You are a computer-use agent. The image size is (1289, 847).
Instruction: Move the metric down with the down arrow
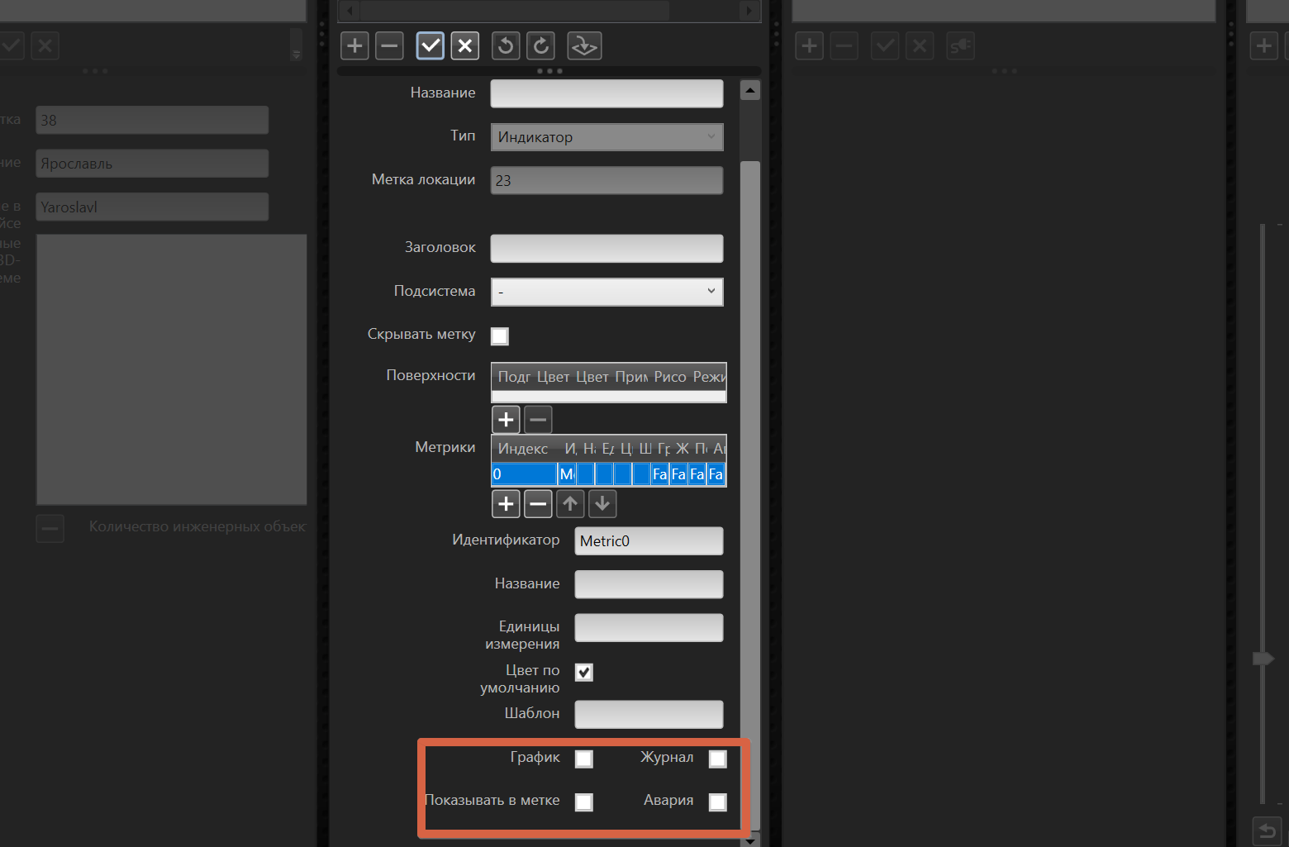(x=602, y=503)
